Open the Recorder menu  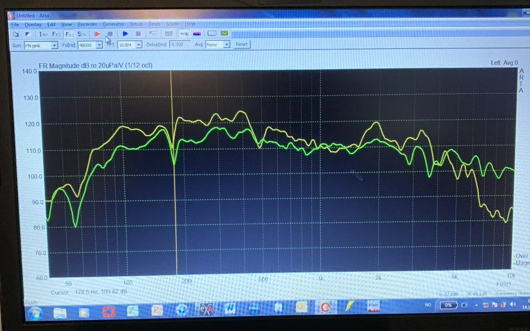(87, 24)
